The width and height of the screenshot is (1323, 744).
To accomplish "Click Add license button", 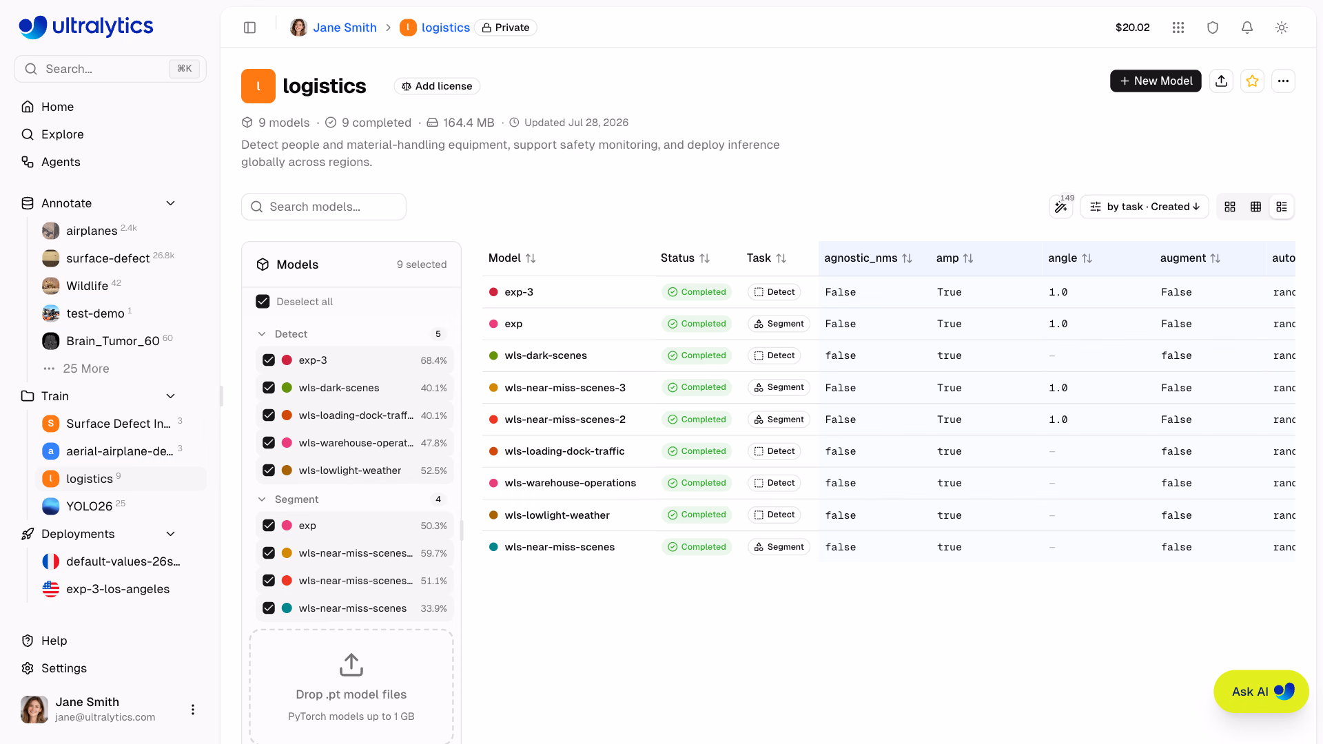I will click(437, 86).
